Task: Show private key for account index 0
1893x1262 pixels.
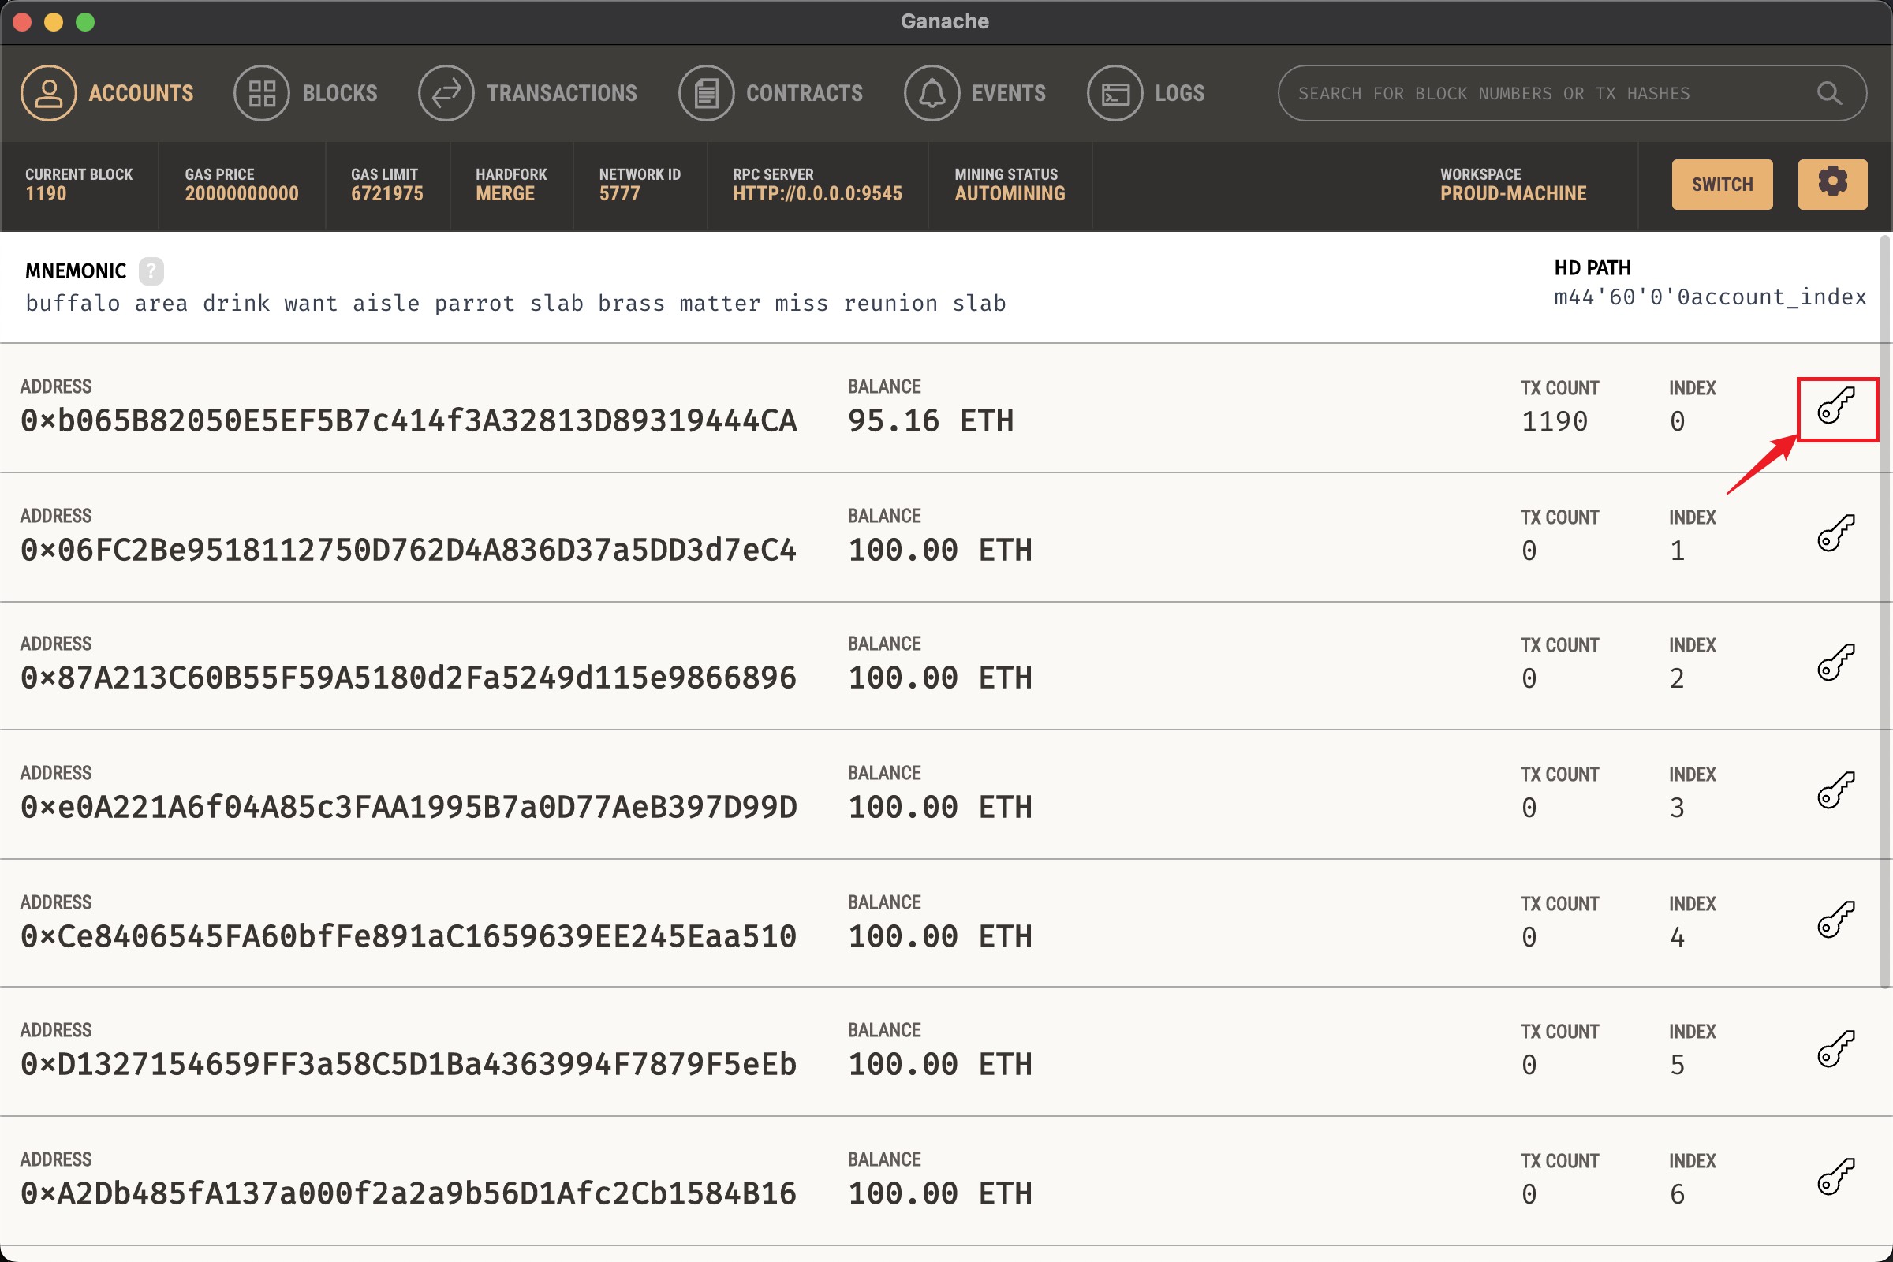Action: [1836, 405]
